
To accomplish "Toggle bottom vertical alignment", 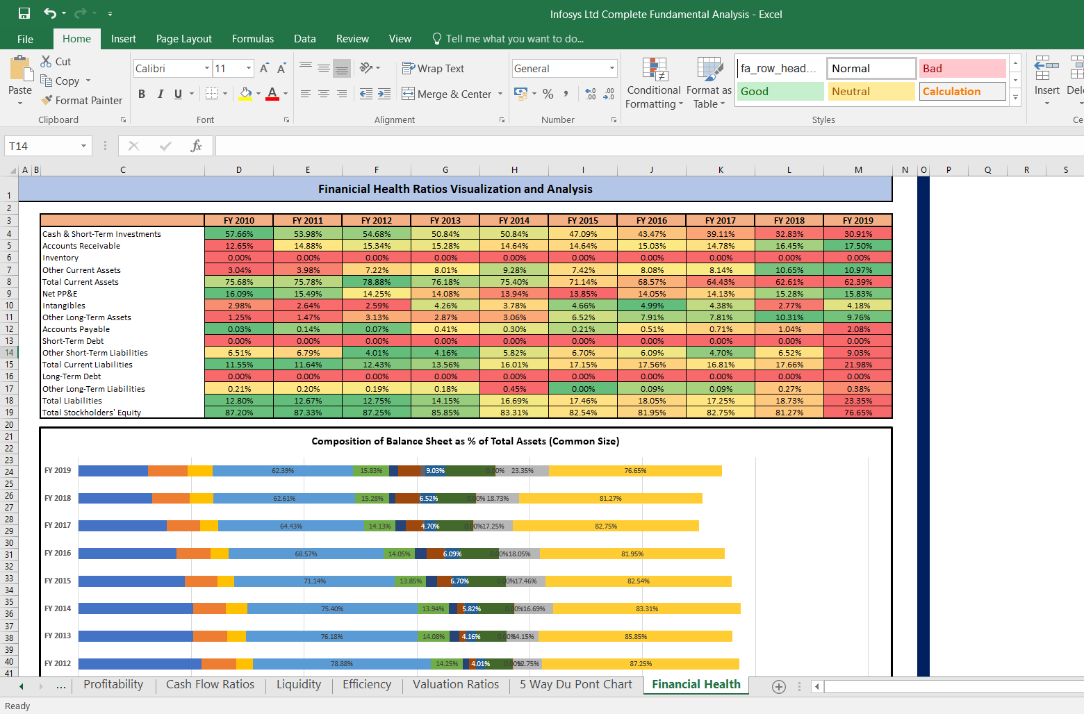I will (342, 67).
